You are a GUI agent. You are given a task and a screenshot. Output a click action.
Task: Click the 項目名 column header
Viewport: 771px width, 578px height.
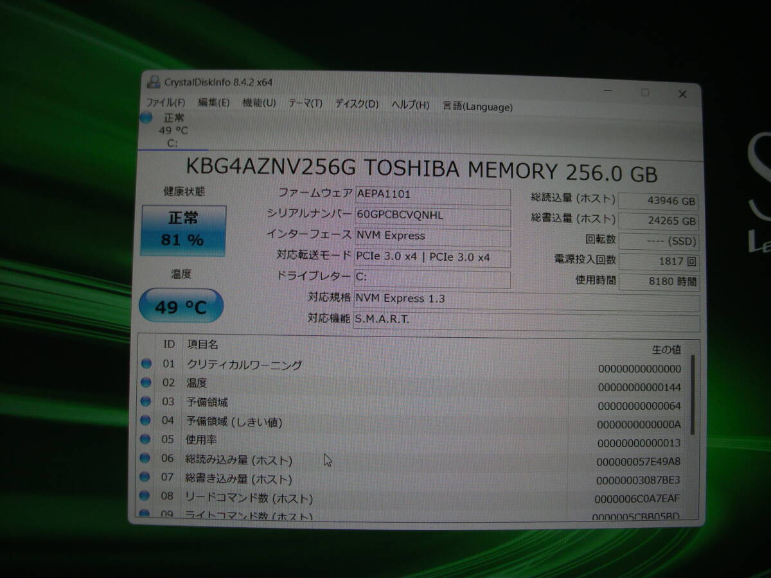[203, 345]
